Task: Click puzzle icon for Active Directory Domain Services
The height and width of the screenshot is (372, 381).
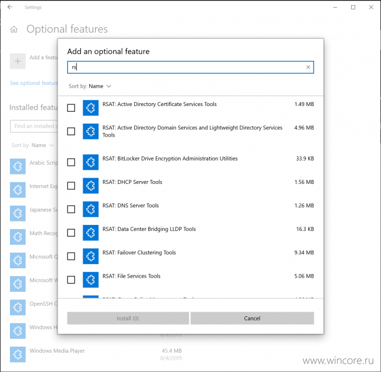Action: (x=91, y=131)
